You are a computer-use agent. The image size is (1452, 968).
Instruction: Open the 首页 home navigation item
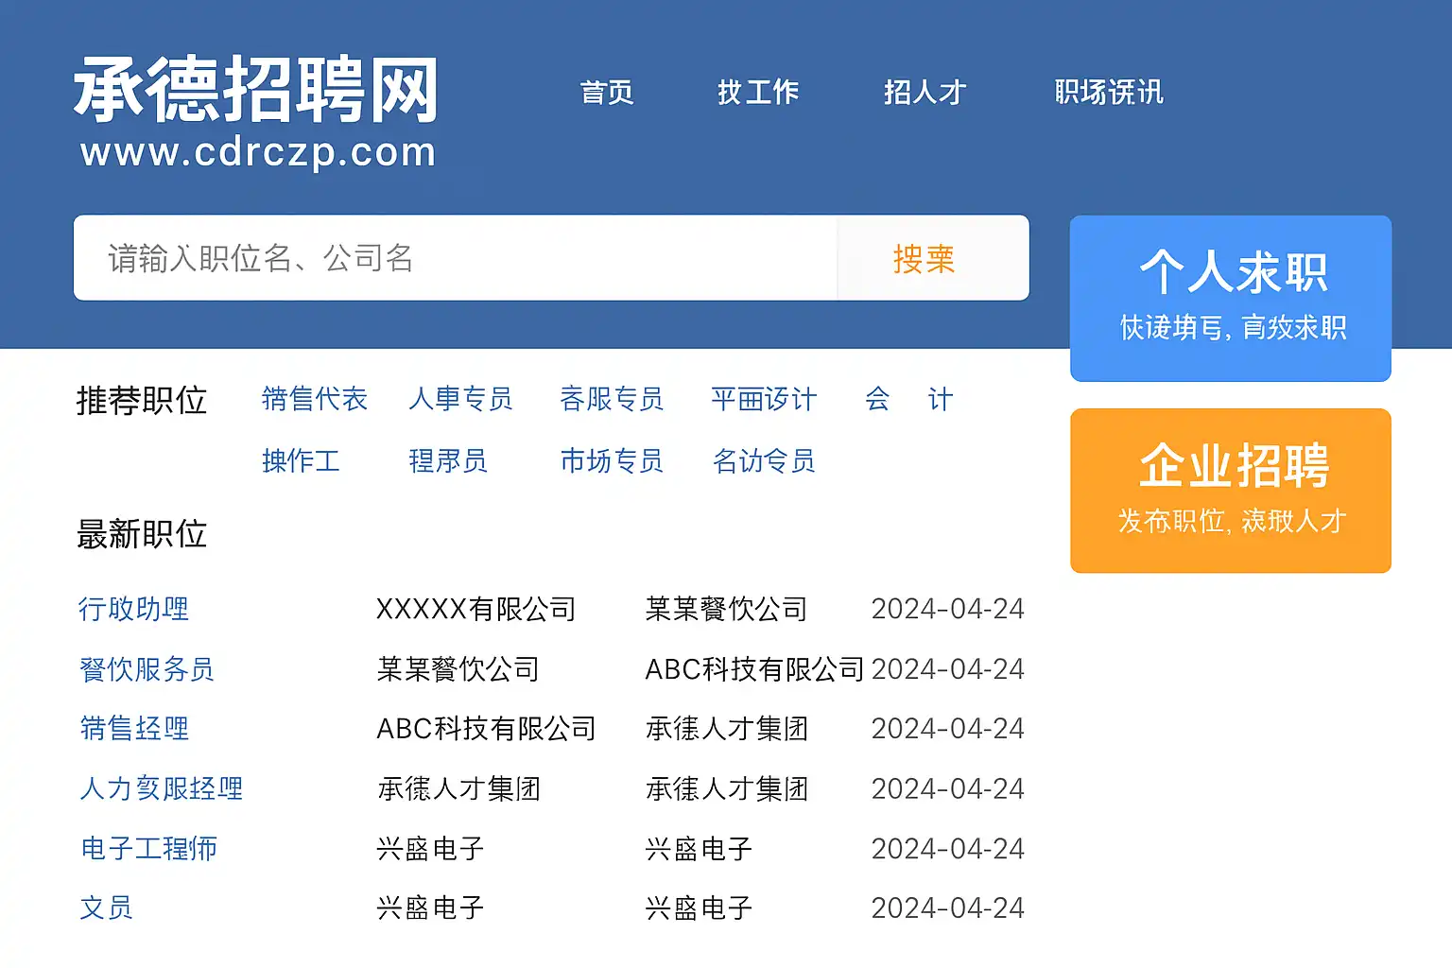(607, 92)
